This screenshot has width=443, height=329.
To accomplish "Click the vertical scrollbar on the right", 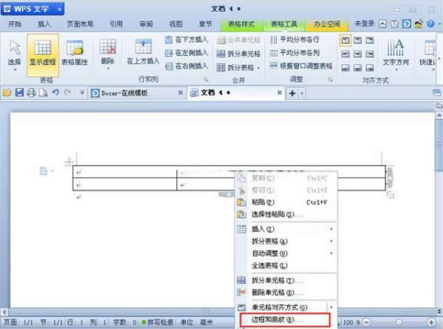I will [438, 185].
